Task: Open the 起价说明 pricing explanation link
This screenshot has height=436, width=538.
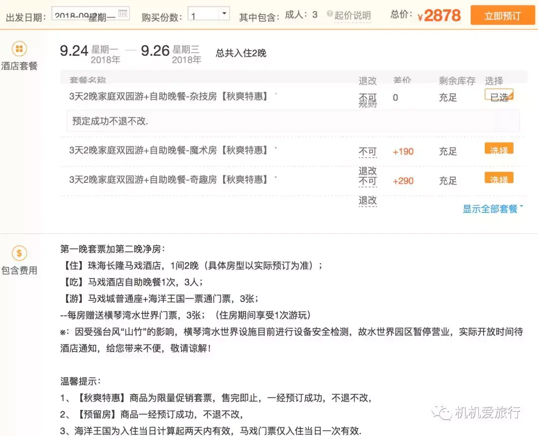Action: [351, 15]
